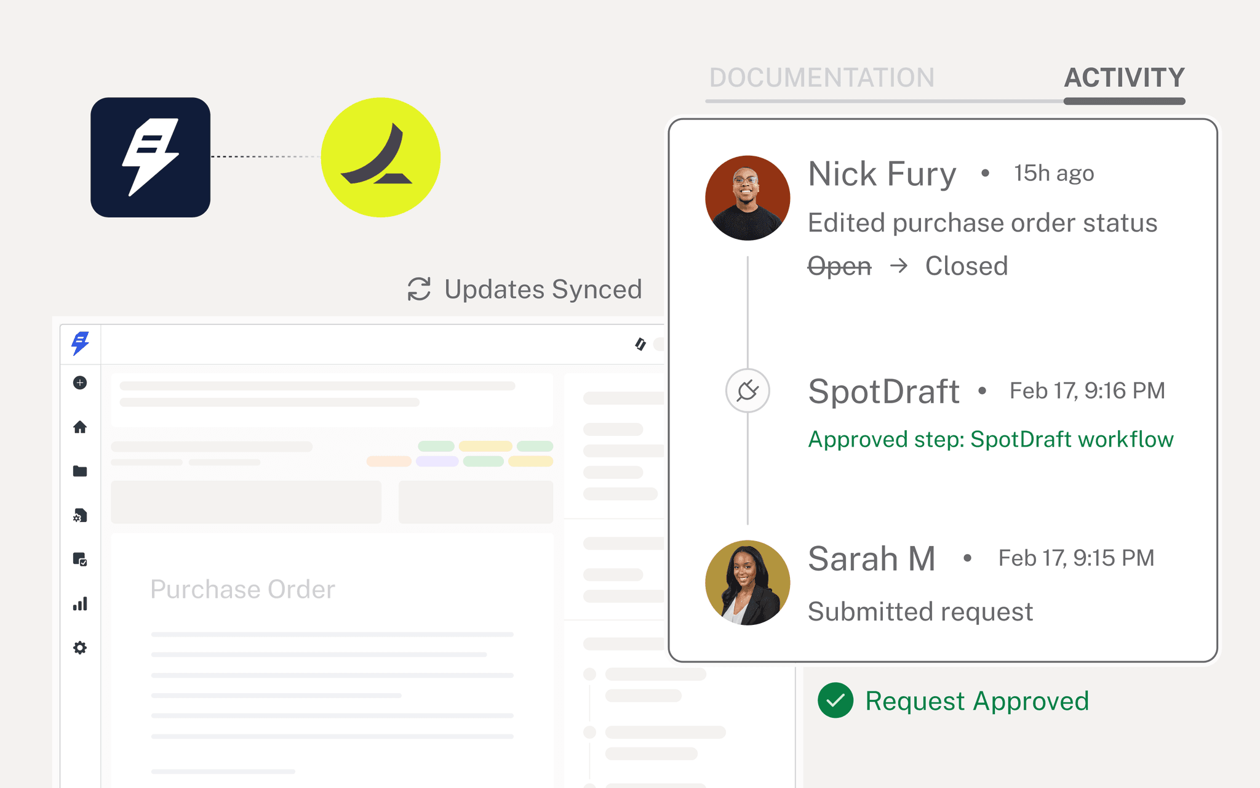Screen dimensions: 1260x788
Task: Open the approvals checkmark icon in sidebar
Action: [x=80, y=559]
